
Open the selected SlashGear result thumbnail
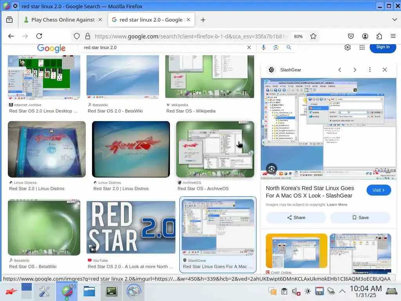[218, 227]
